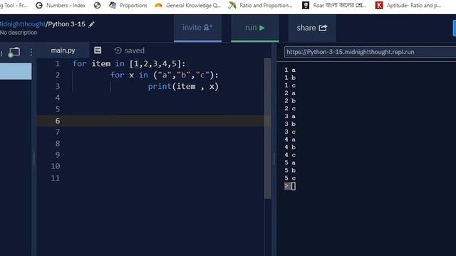
Task: Click the share button
Action: [x=312, y=28]
